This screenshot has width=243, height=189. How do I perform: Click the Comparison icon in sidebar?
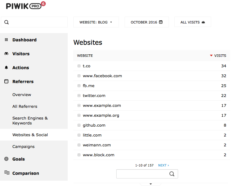6,173
